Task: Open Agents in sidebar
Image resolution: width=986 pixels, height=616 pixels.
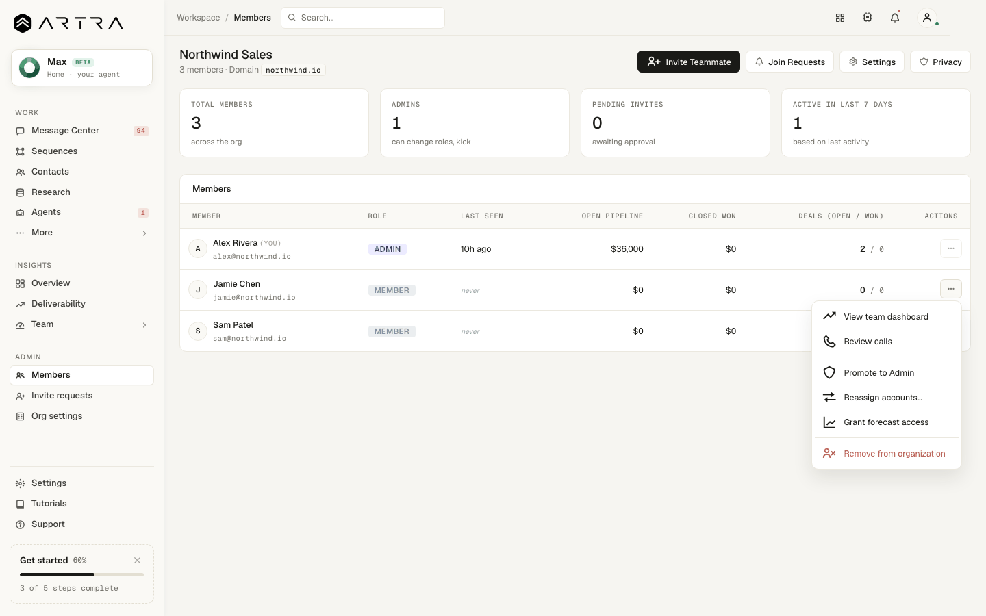Action: point(81,212)
